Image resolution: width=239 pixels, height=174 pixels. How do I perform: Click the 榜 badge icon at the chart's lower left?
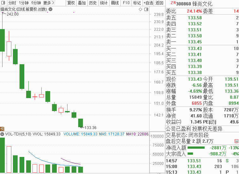click(x=2, y=129)
